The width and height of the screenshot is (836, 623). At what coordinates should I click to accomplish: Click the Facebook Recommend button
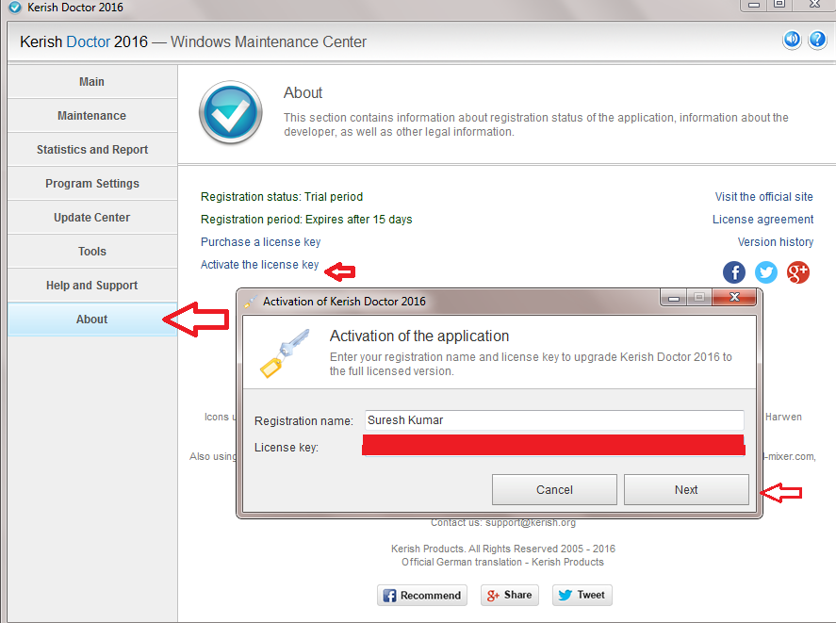[422, 596]
